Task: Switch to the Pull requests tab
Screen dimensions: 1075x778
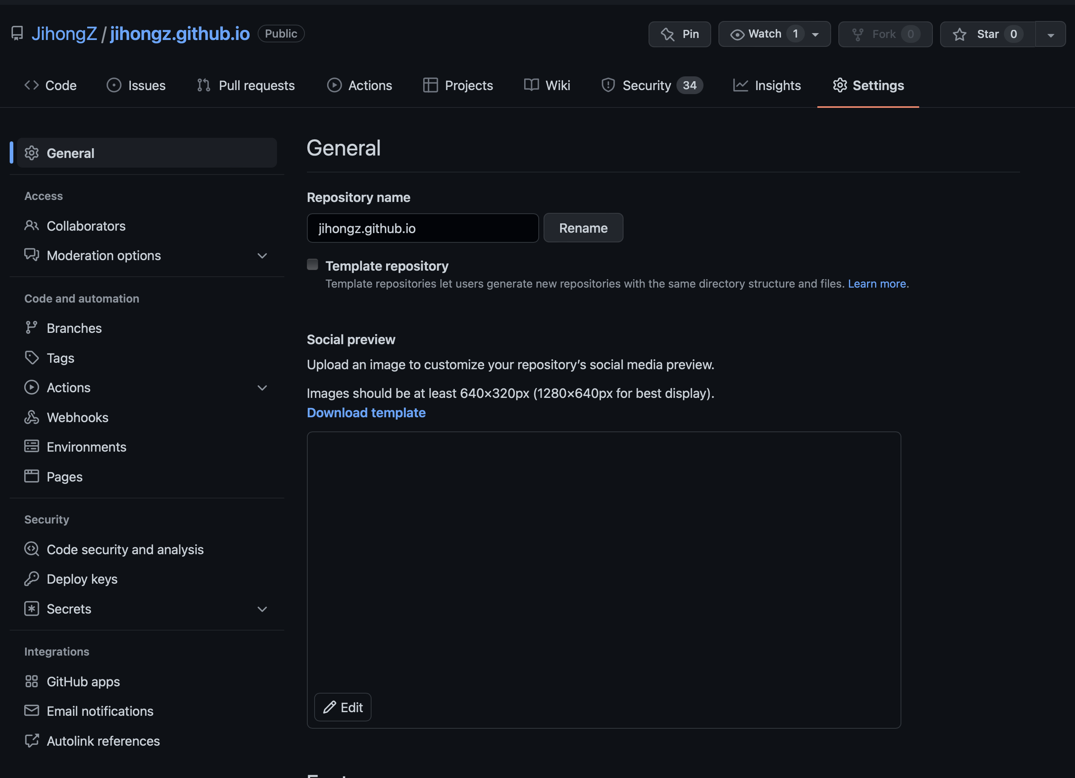Action: [246, 85]
